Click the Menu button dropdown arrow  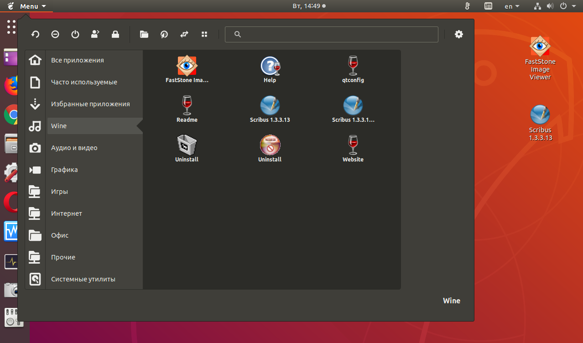[x=43, y=6]
